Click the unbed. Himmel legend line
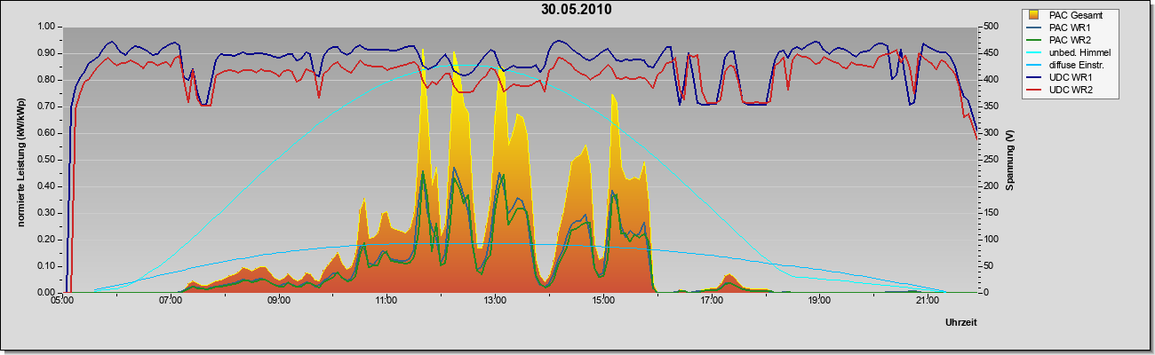The height and width of the screenshot is (355, 1155). pyautogui.click(x=1034, y=52)
